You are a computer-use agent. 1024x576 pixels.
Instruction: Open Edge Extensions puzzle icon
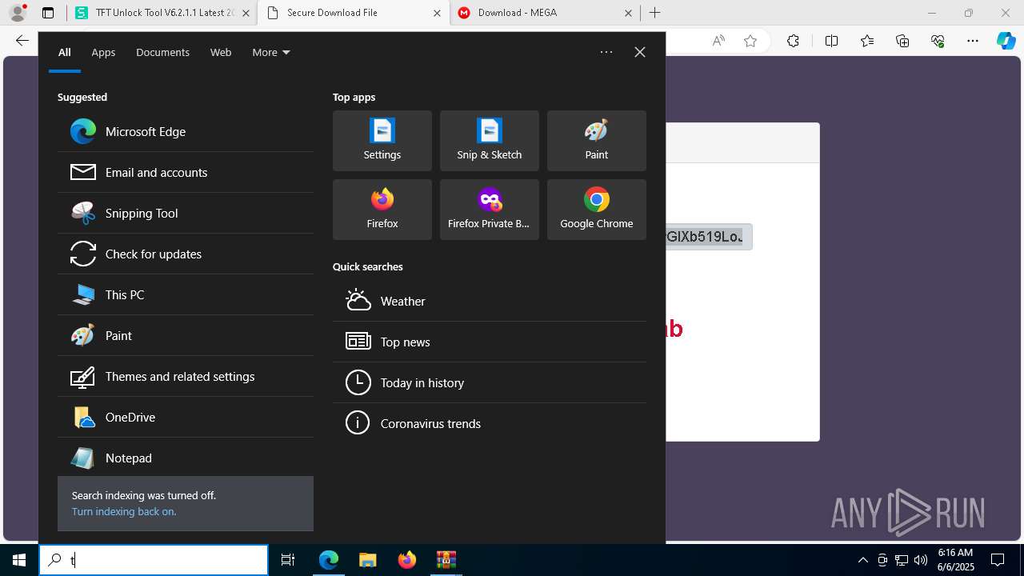(x=793, y=41)
